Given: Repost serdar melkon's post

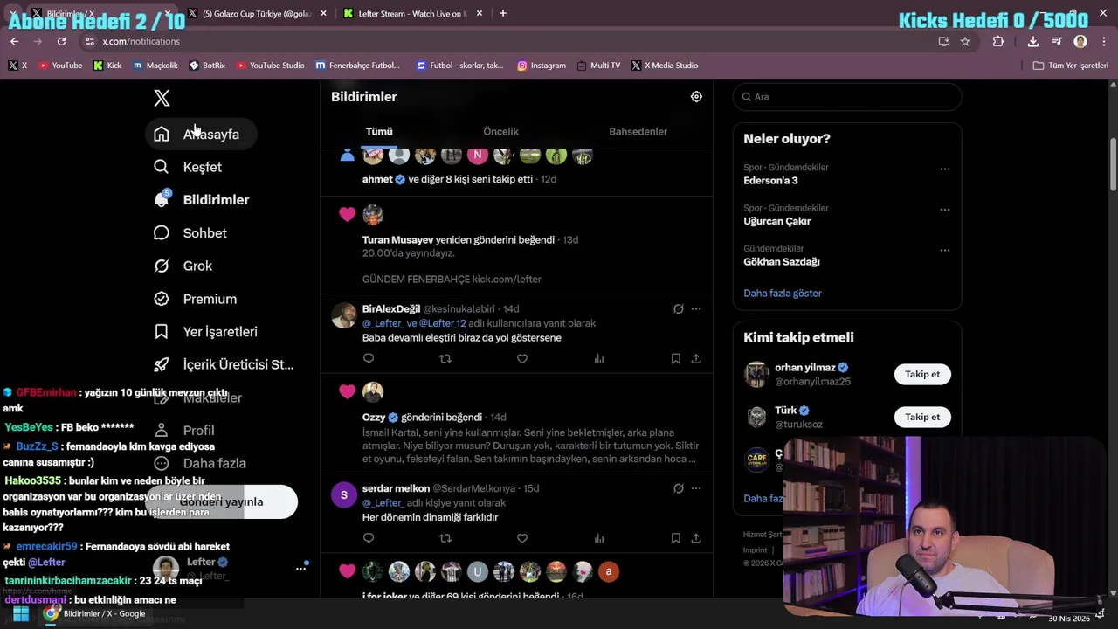Looking at the screenshot, I should 445,538.
